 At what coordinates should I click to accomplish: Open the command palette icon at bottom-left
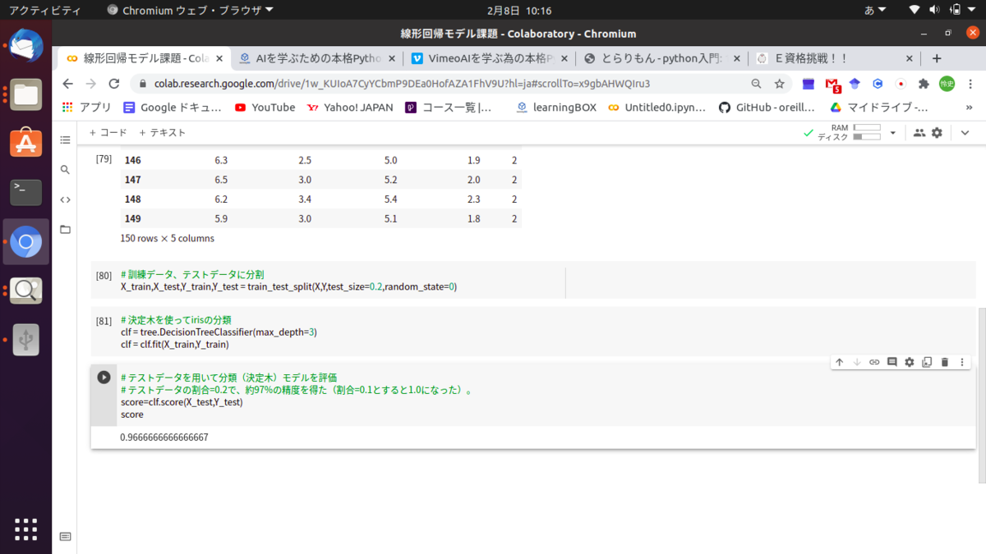tap(66, 537)
